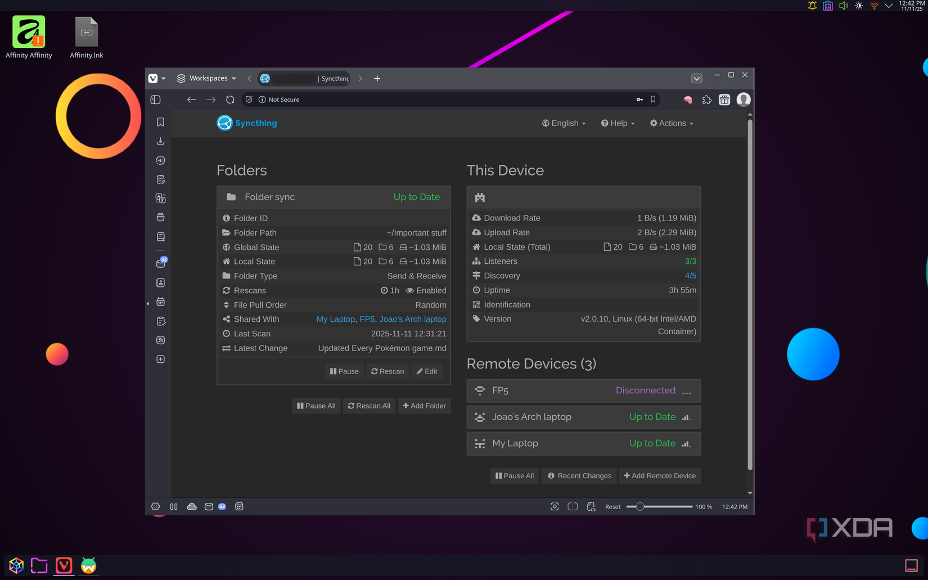The height and width of the screenshot is (580, 928).
Task: Open the Actions dropdown menu
Action: 672,123
